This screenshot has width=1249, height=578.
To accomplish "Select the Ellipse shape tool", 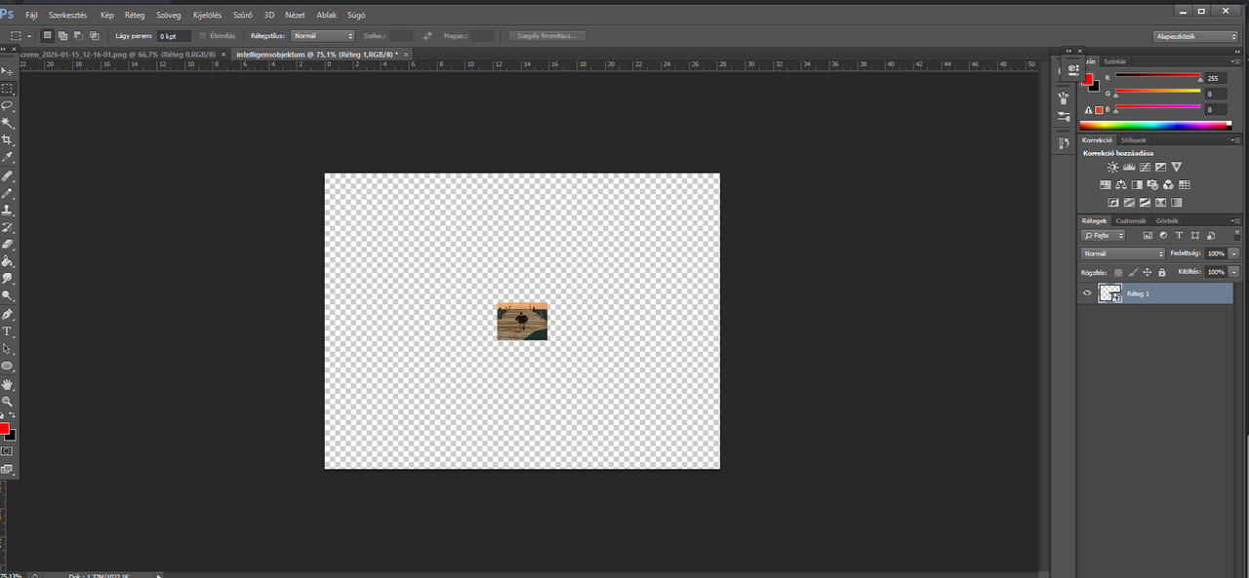I will click(7, 366).
